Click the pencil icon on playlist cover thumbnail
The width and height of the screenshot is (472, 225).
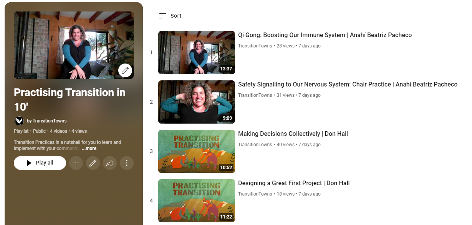click(x=125, y=70)
